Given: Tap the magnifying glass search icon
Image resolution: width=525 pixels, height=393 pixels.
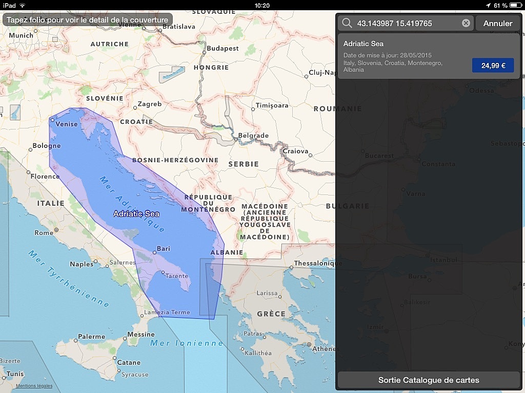Looking at the screenshot, I should 347,23.
